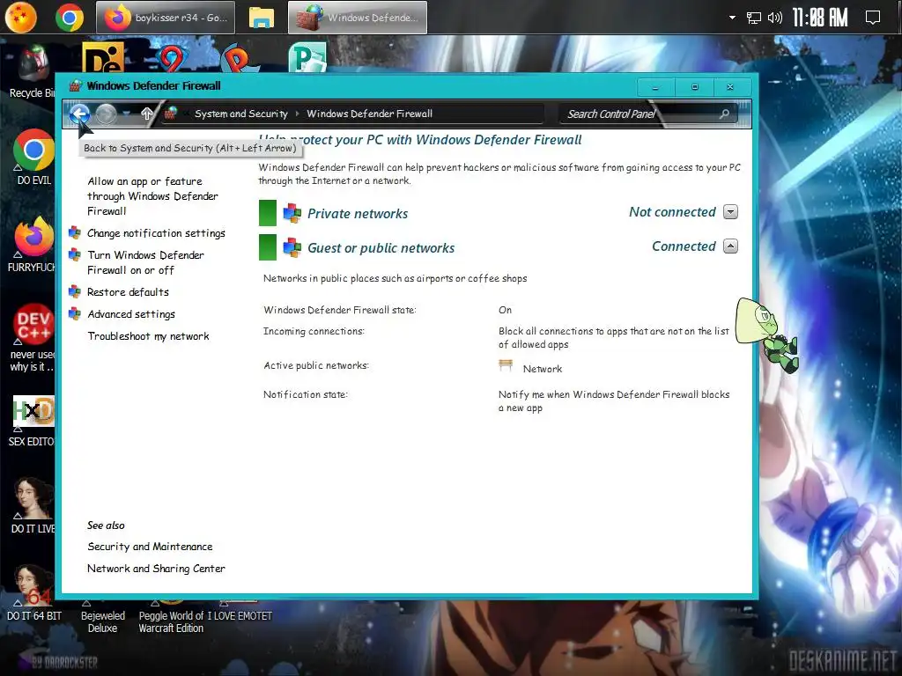Click shield icon beside Restore defaults
The width and height of the screenshot is (902, 676).
pyautogui.click(x=75, y=292)
